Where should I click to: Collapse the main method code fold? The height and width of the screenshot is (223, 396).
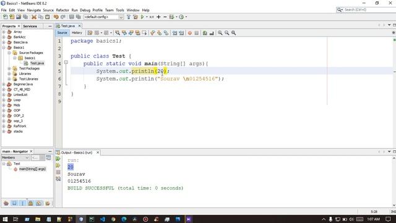click(x=66, y=62)
